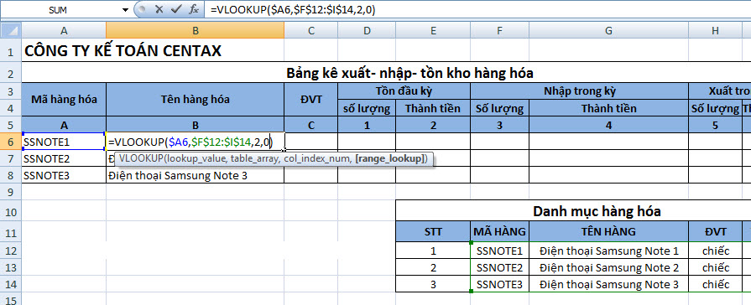Image resolution: width=751 pixels, height=305 pixels.
Task: Select row 12 header
Action: [11, 251]
